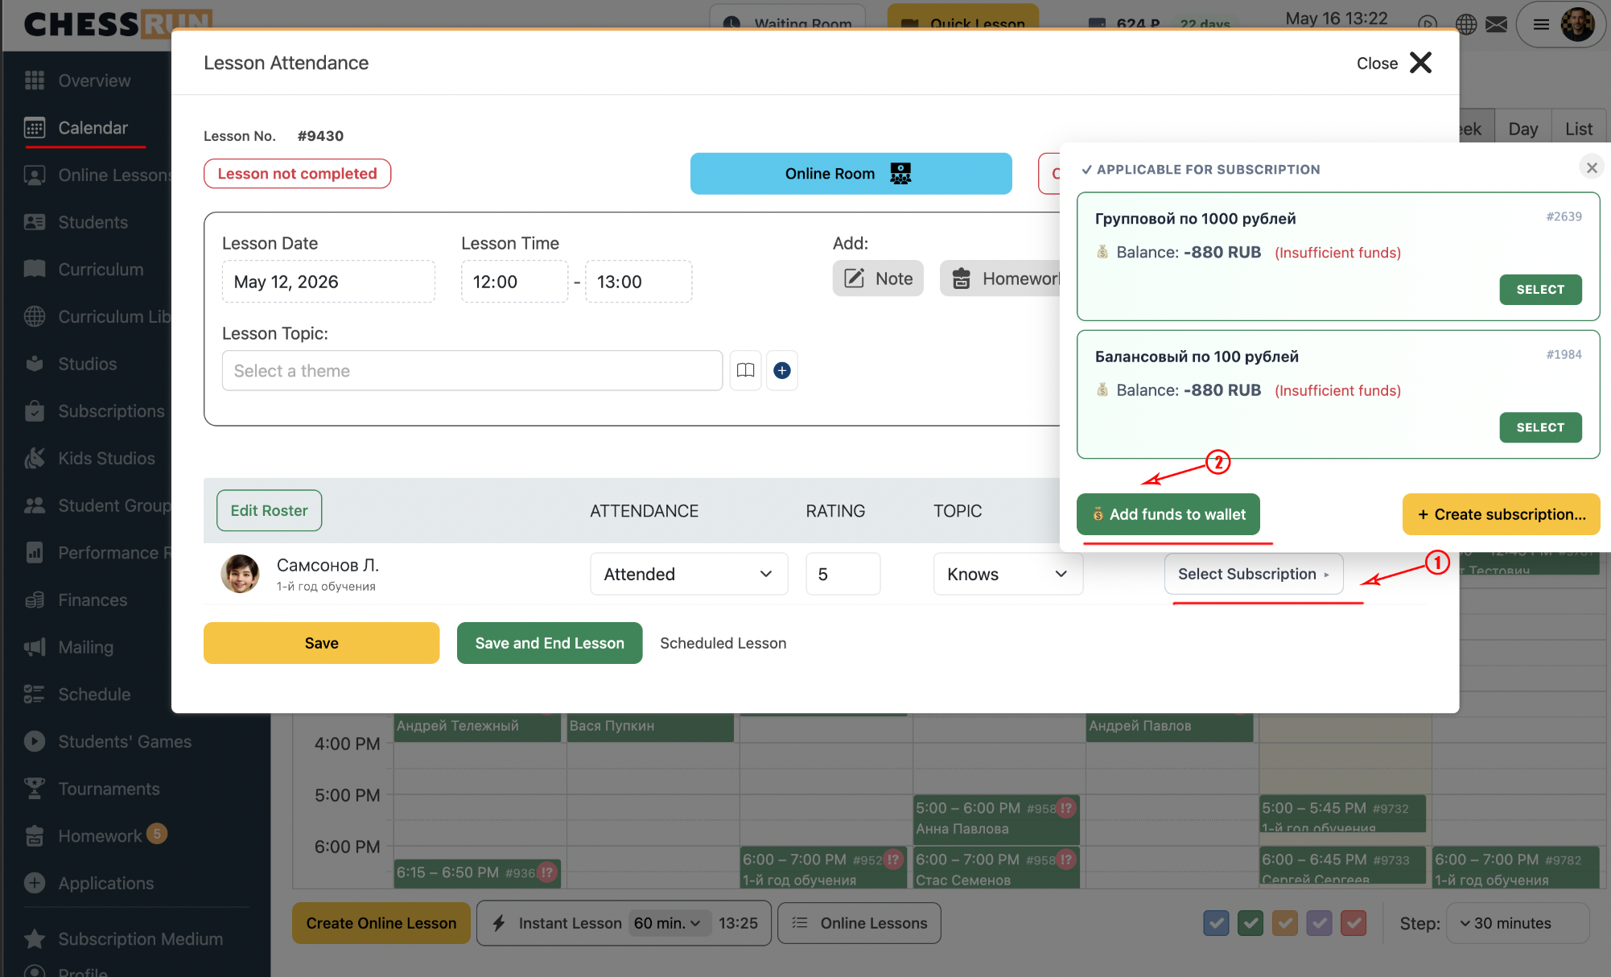The height and width of the screenshot is (977, 1611).
Task: Close the subscription selection popup
Action: pos(1591,167)
